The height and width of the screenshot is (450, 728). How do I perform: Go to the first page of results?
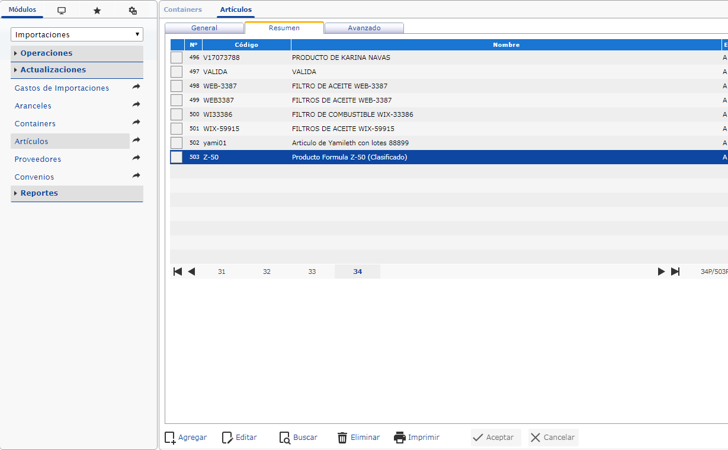pos(178,272)
